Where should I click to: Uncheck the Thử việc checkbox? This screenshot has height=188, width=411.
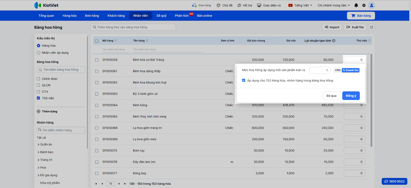[39, 98]
